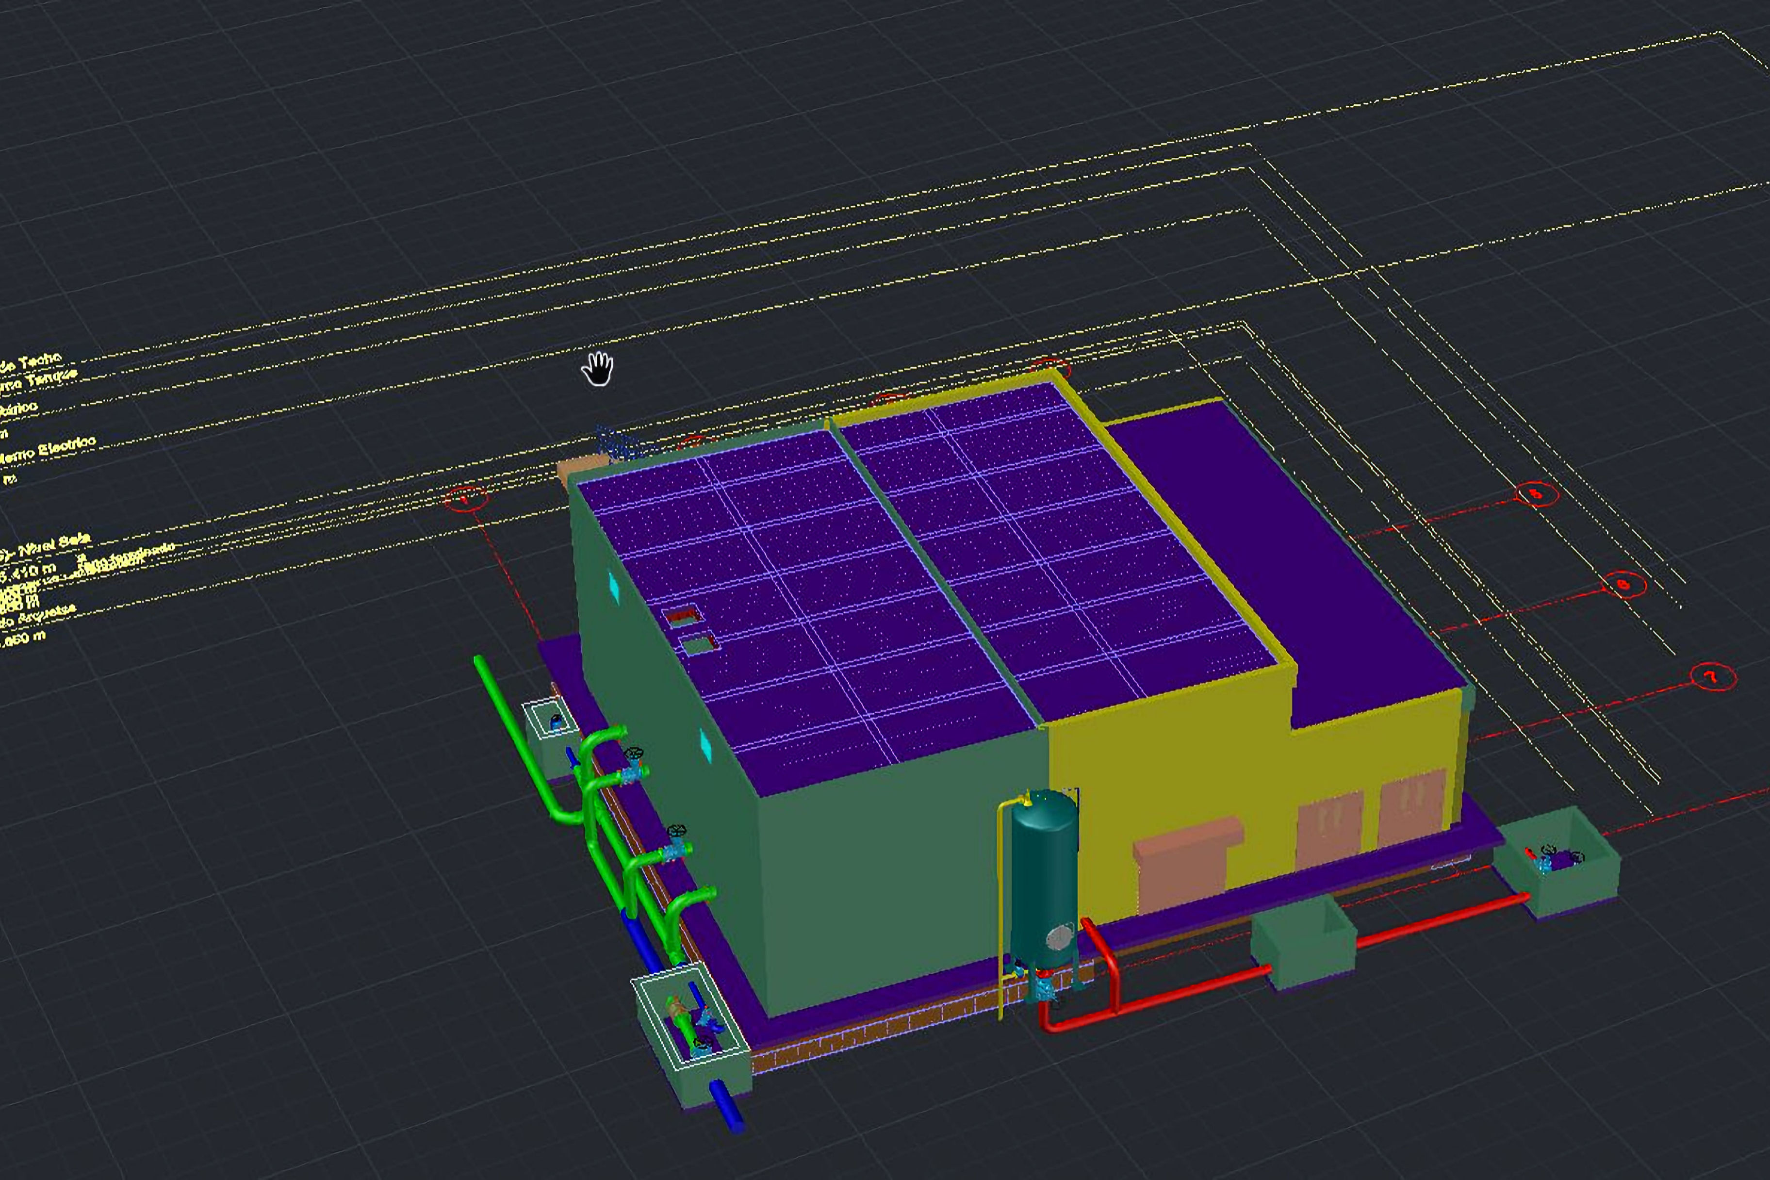The height and width of the screenshot is (1180, 1770).
Task: Select the empty green box along the red pipe
Action: click(1303, 942)
